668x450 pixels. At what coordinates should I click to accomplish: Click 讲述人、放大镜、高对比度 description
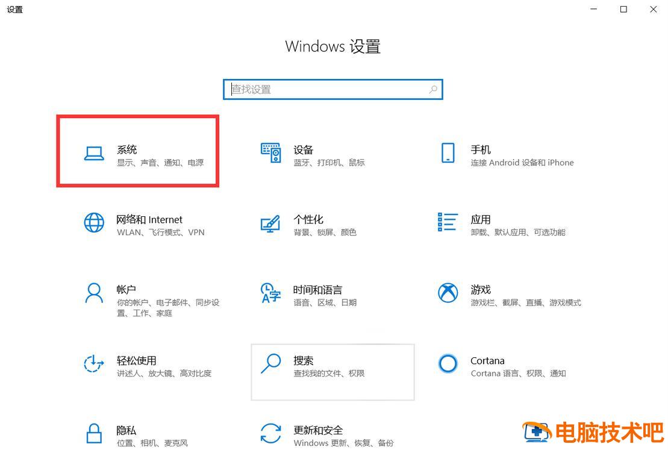(x=164, y=373)
